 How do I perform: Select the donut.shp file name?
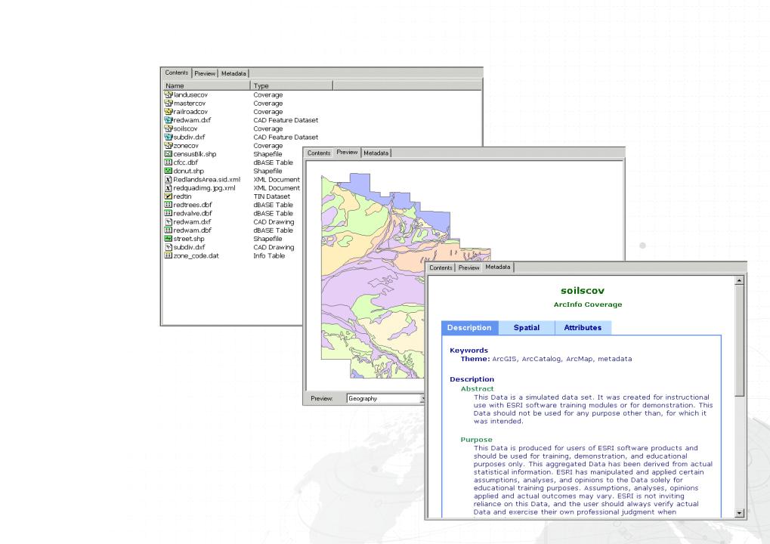point(189,171)
